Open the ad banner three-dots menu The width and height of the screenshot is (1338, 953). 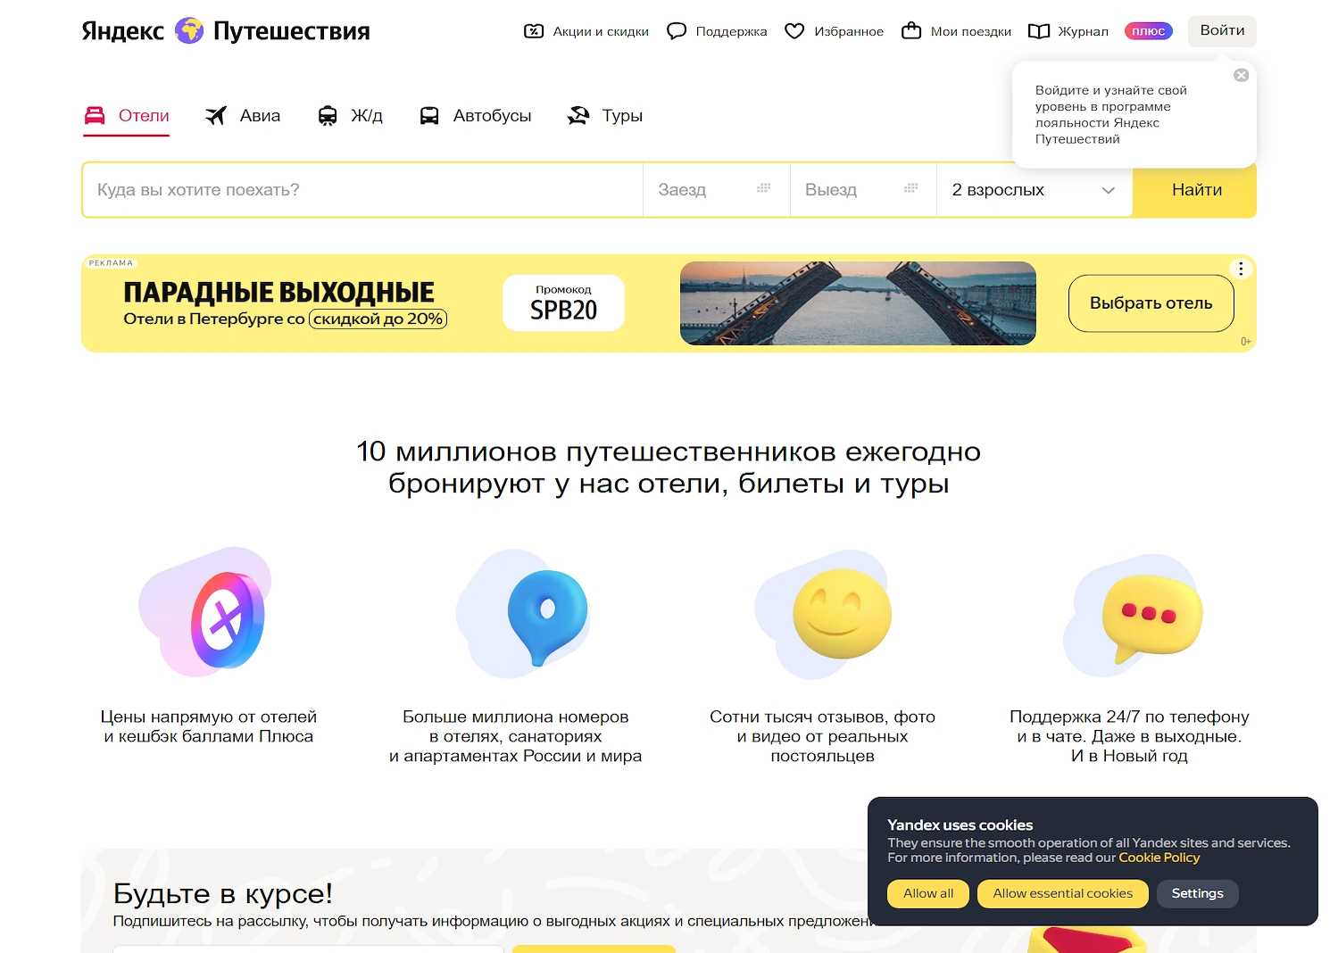point(1241,269)
